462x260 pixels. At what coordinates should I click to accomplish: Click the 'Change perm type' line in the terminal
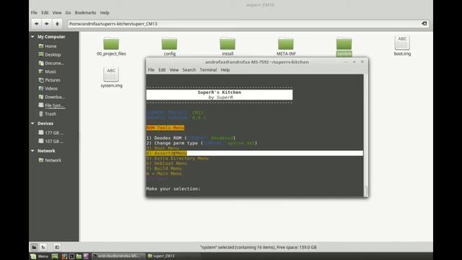(202, 143)
